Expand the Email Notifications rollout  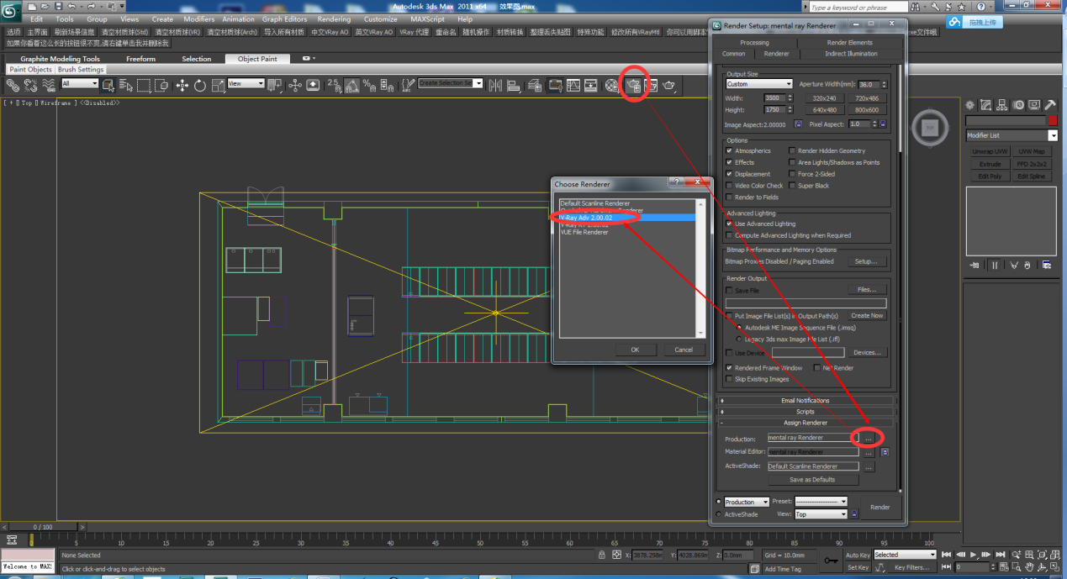pos(806,401)
